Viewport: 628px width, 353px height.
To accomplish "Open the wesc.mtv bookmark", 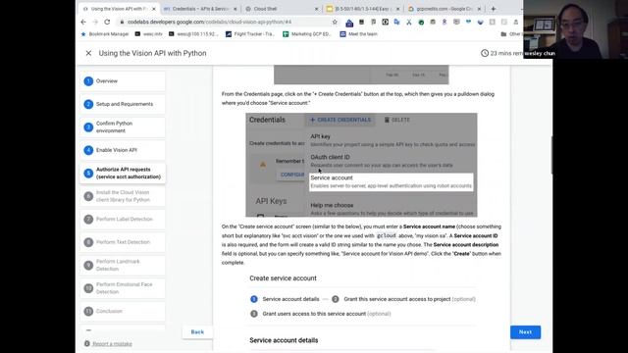I will point(148,34).
